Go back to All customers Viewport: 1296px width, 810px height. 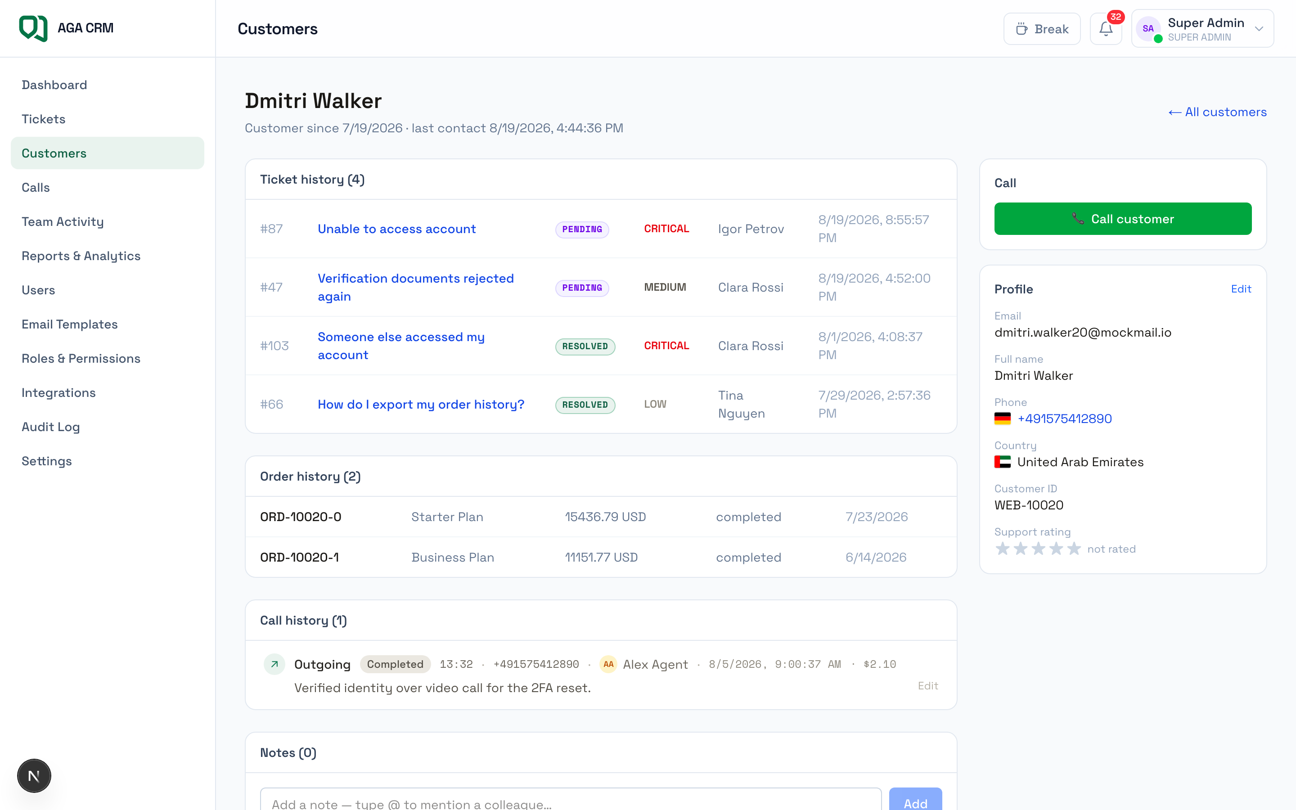point(1217,112)
